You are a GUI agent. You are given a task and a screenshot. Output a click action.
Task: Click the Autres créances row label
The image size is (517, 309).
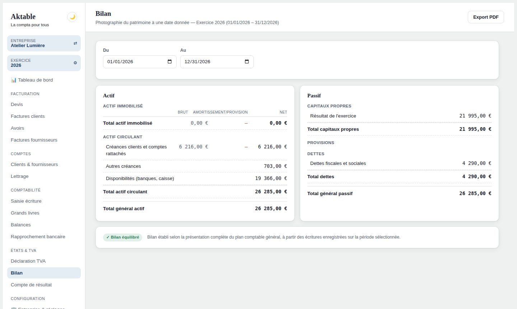tap(123, 166)
